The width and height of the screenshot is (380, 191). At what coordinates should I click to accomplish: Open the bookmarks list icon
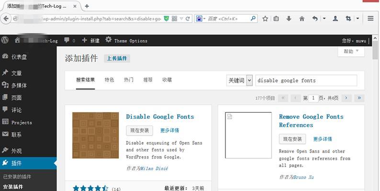(x=276, y=19)
